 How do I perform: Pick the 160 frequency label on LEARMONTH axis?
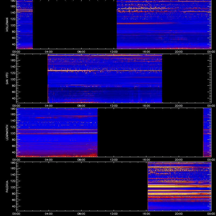[13, 114]
